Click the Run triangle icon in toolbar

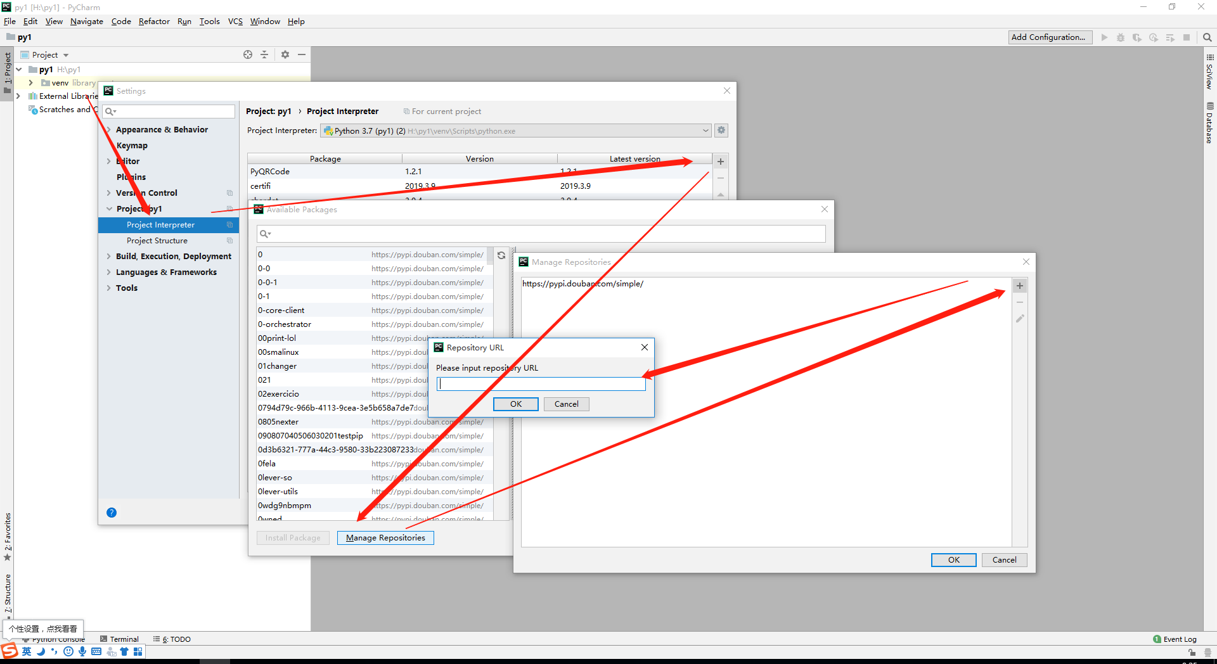tap(1104, 37)
